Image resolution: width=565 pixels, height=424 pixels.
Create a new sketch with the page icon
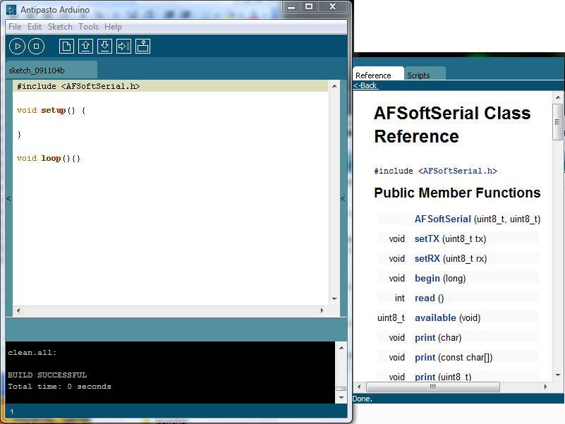tap(66, 47)
